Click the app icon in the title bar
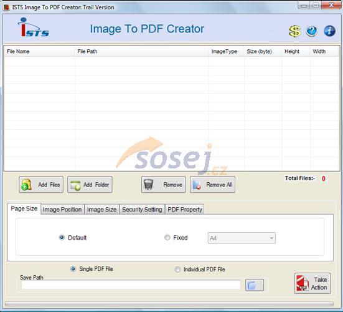Screen dimensions: 343x312 point(6,7)
